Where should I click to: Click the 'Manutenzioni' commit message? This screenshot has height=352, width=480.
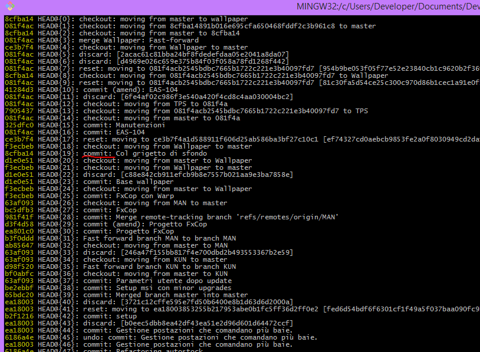click(140, 125)
